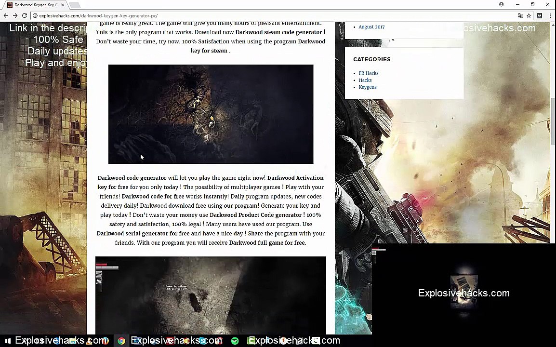This screenshot has height=347, width=556.
Task: Open Spotify from the taskbar
Action: pos(235,341)
